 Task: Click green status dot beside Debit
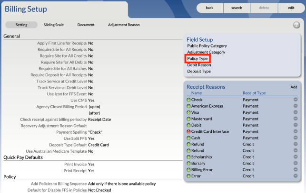(188, 125)
